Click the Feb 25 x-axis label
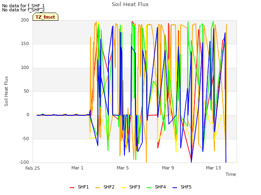Screen dimensions: 261x195 click(x=33, y=168)
